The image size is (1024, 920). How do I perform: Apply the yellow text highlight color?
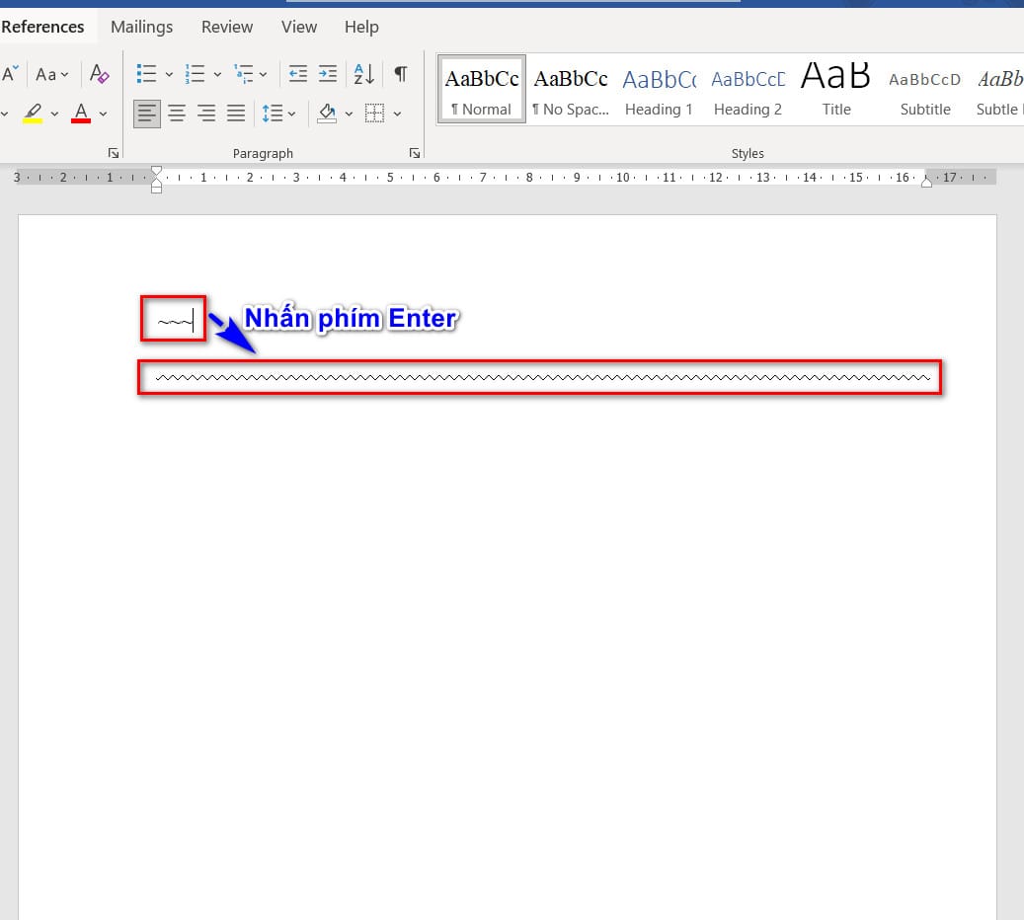click(33, 114)
